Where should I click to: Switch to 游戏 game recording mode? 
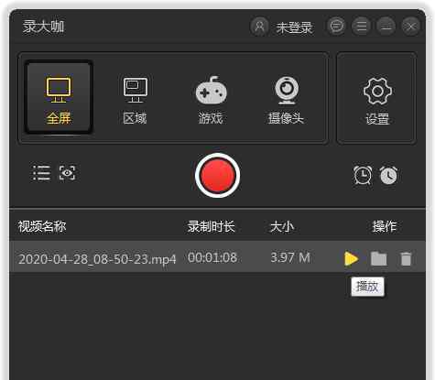(x=211, y=101)
